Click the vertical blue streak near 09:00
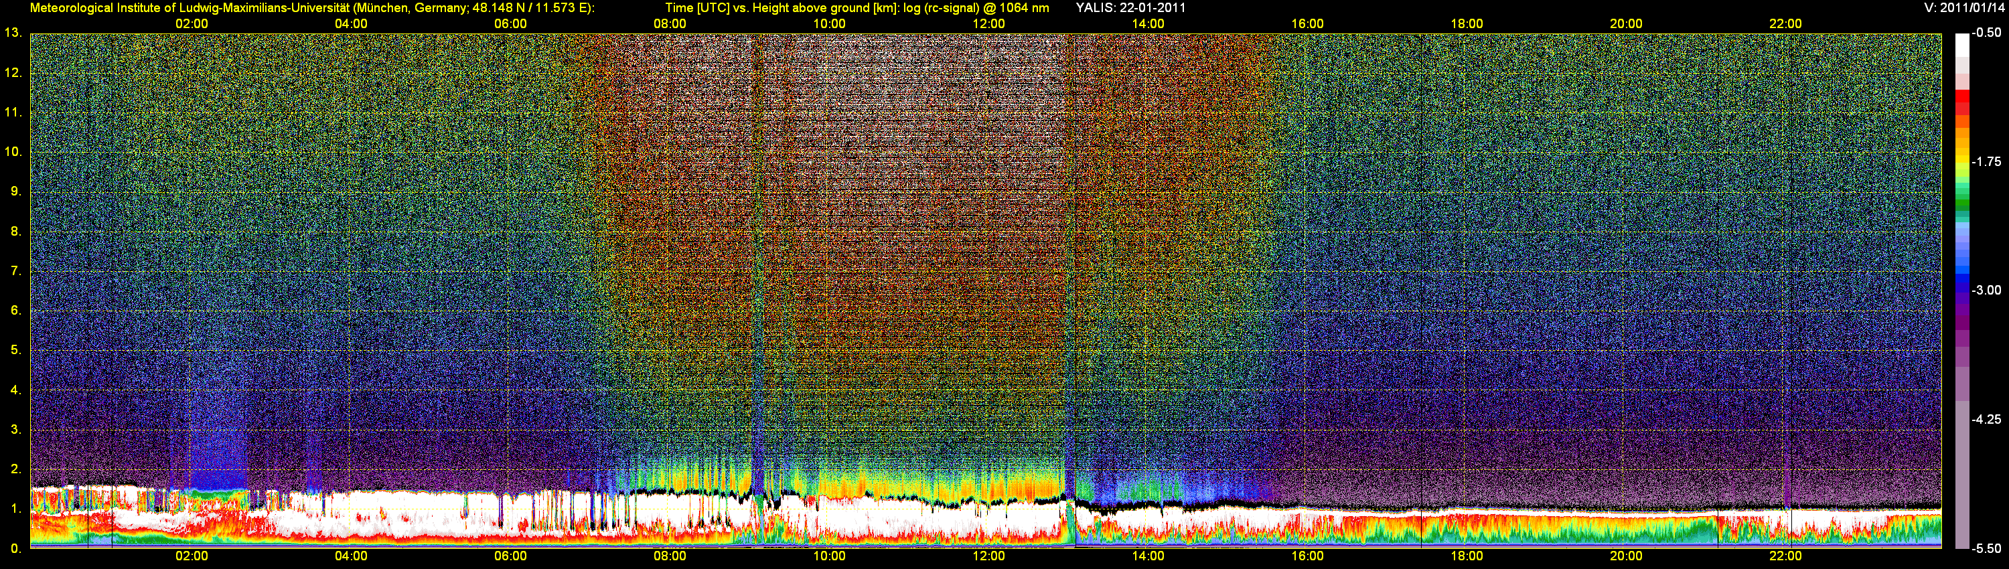Screen dimensions: 2009x569 (x=757, y=265)
